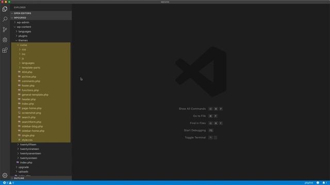Expand the template-parts folder

point(41,67)
